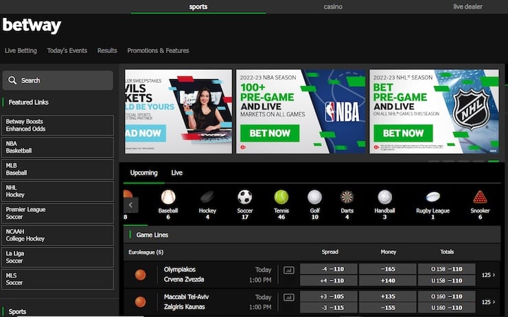Screen dimensions: 508x317
Task: Select Over 160 -110 total
Action: [447, 296]
